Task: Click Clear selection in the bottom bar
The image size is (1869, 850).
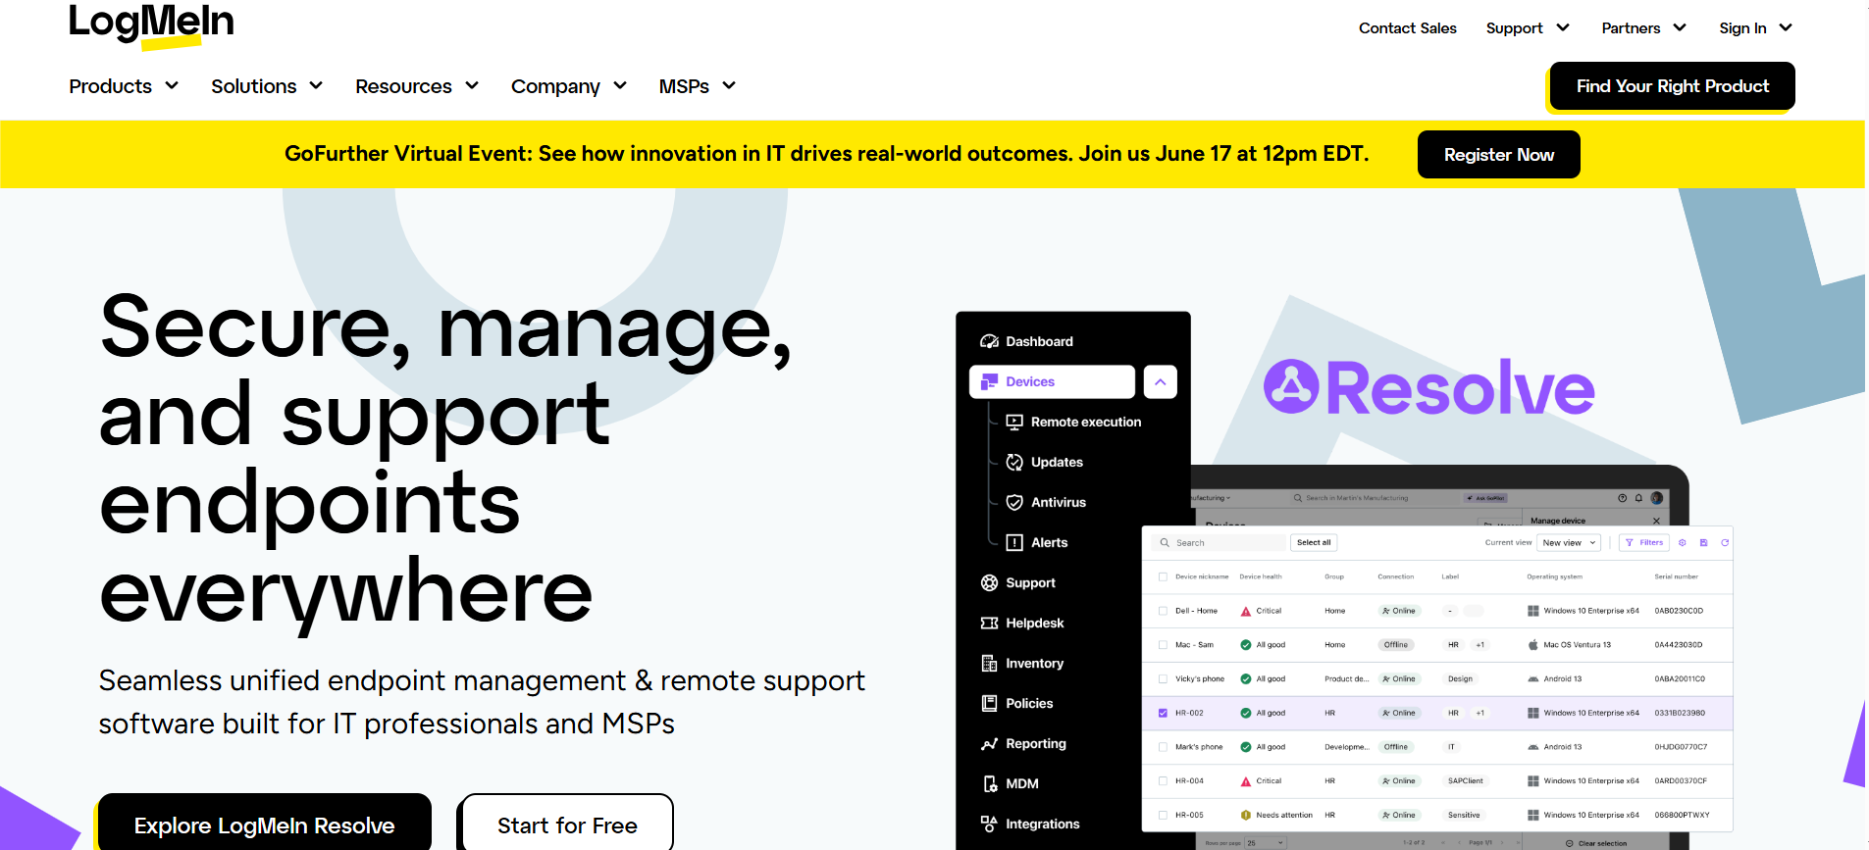Action: click(1596, 843)
